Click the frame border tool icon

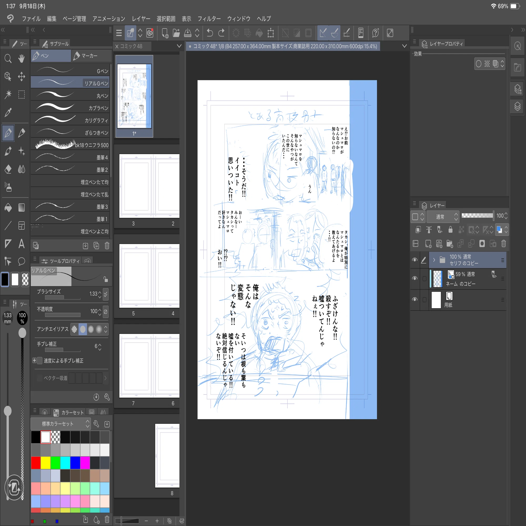tap(22, 226)
